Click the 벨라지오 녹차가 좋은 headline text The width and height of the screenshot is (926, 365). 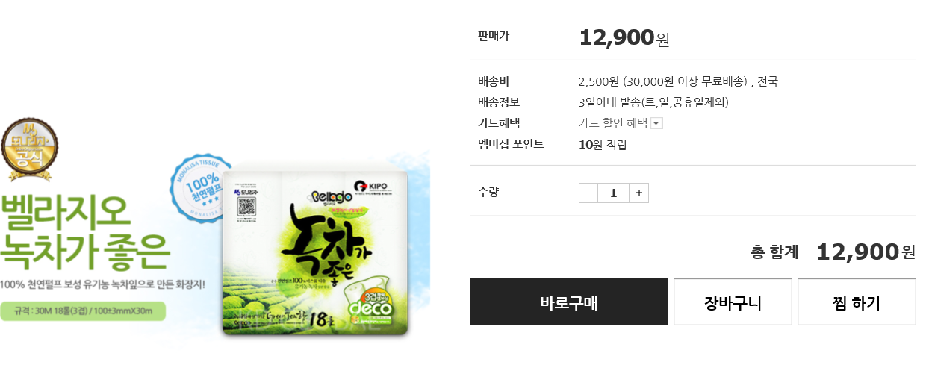[87, 232]
